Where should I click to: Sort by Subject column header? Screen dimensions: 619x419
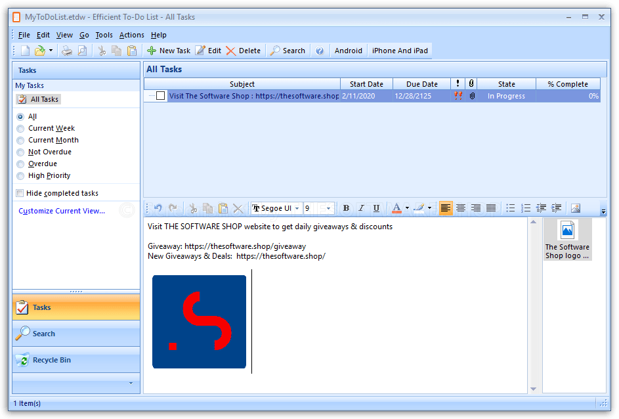point(242,84)
